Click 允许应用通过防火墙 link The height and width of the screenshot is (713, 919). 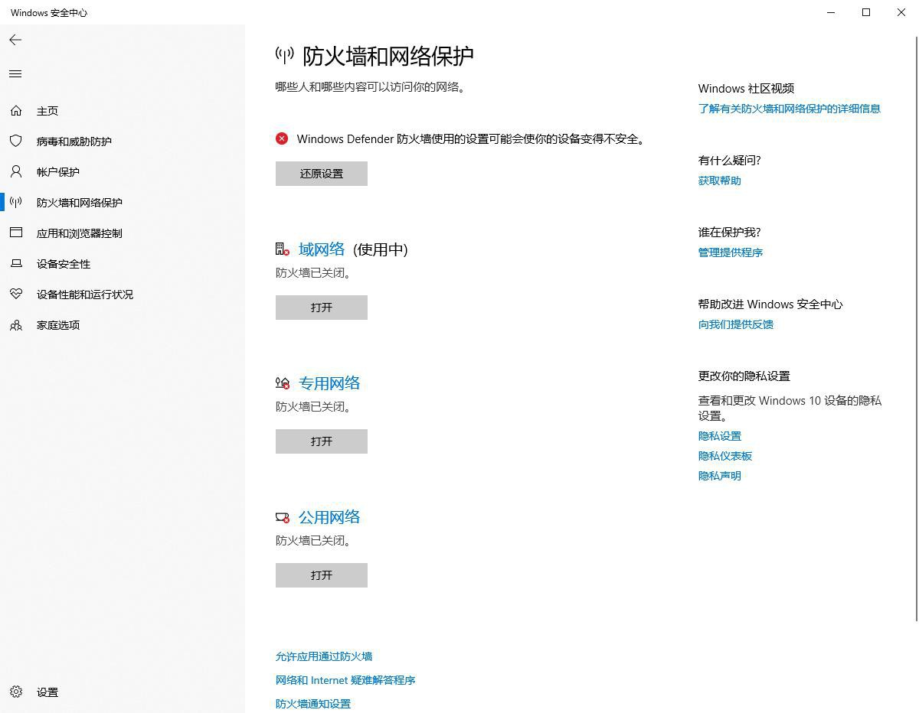(324, 656)
